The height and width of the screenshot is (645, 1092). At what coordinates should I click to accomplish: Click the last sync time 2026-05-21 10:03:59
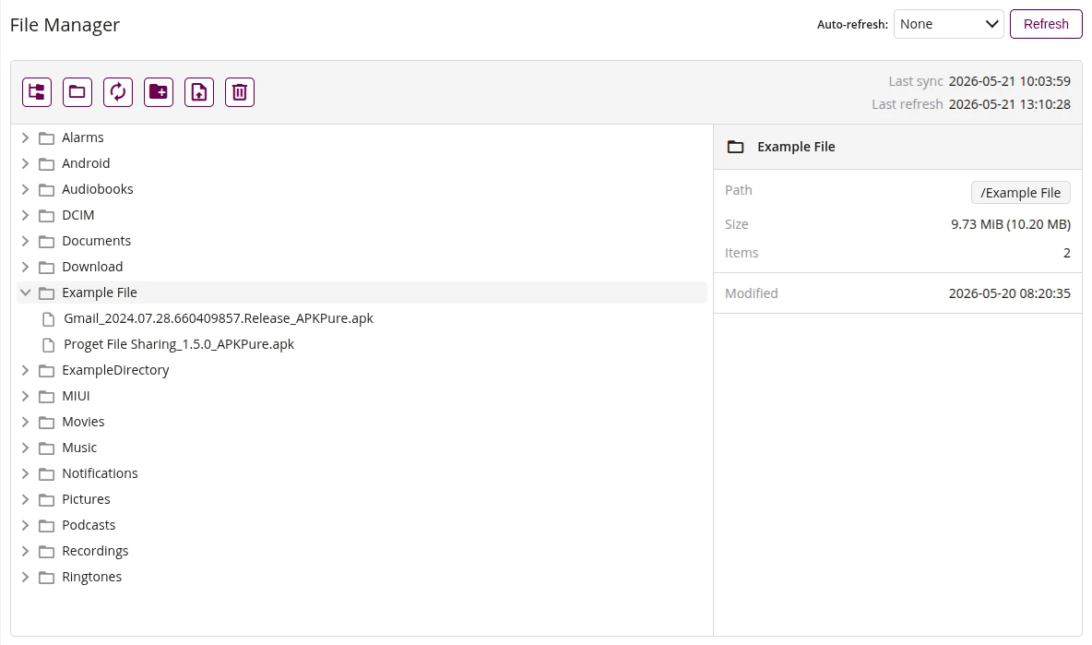pyautogui.click(x=1009, y=81)
